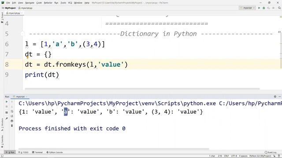This screenshot has width=282, height=158.
Task: Click the intention bulb on line 7
Action: pyautogui.click(x=27, y=57)
